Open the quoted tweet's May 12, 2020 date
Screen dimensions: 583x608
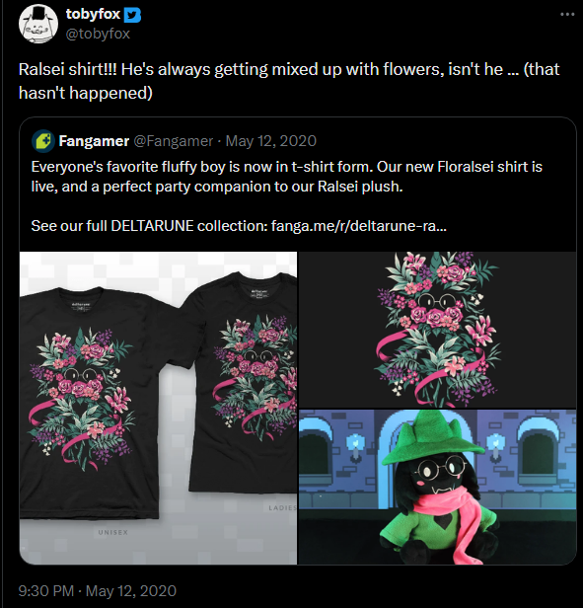point(271,141)
